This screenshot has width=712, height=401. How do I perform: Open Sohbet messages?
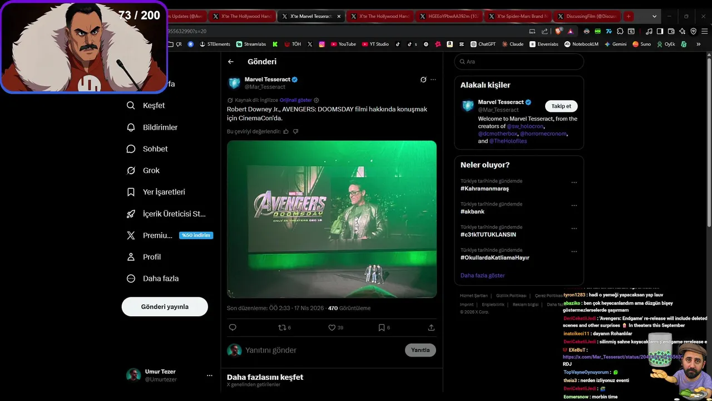click(x=147, y=149)
